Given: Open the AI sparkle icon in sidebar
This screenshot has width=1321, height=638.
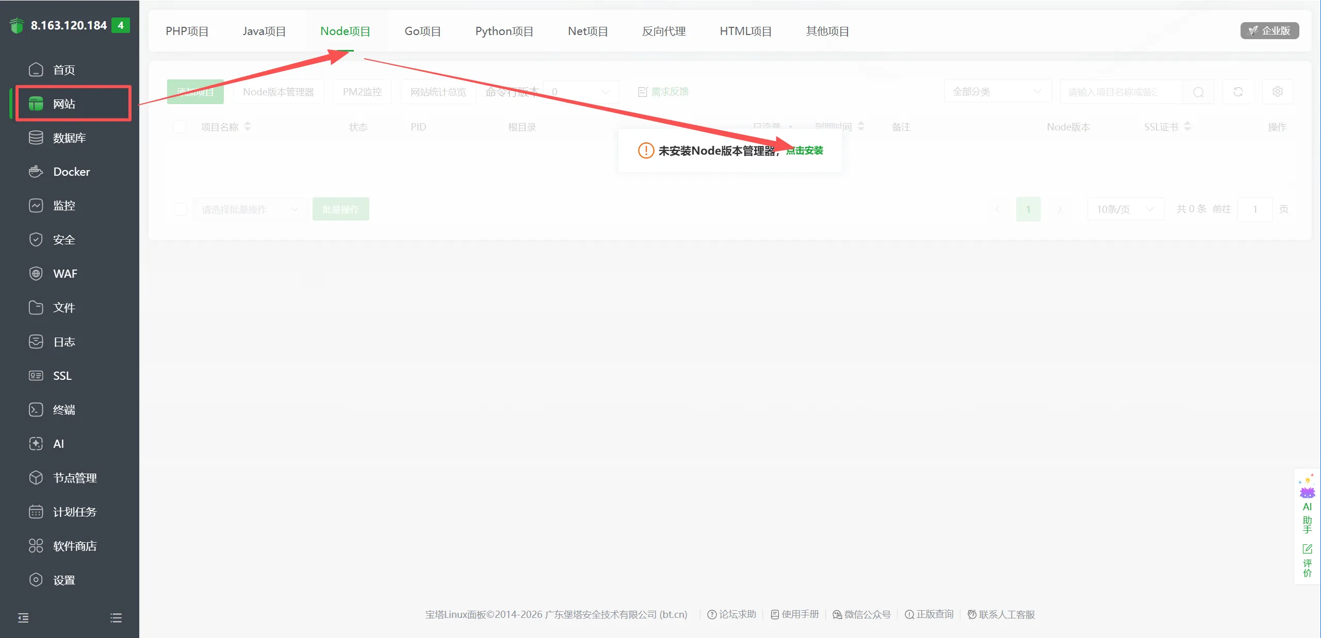Looking at the screenshot, I should point(36,444).
